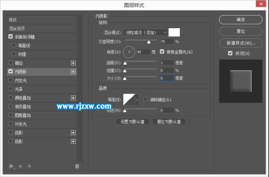This screenshot has height=177, width=269.
Task: Add another 内阴影 effect via plus icon
Action: [x=73, y=71]
